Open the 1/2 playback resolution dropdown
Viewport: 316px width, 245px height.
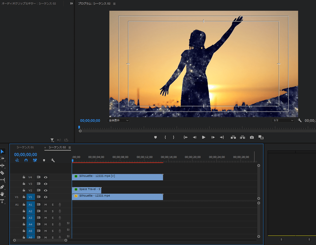point(283,120)
